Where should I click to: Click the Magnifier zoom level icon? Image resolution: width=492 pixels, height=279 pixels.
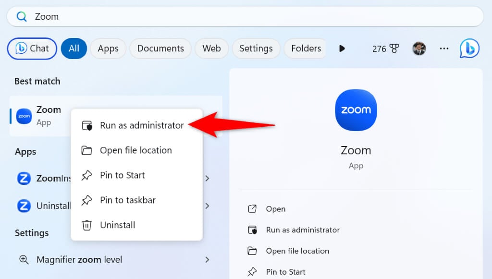coord(24,260)
